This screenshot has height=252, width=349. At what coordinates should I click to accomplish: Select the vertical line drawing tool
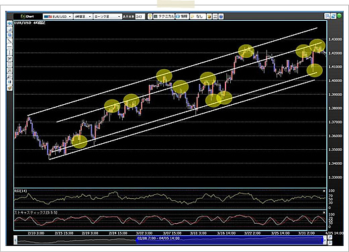(x=9, y=53)
